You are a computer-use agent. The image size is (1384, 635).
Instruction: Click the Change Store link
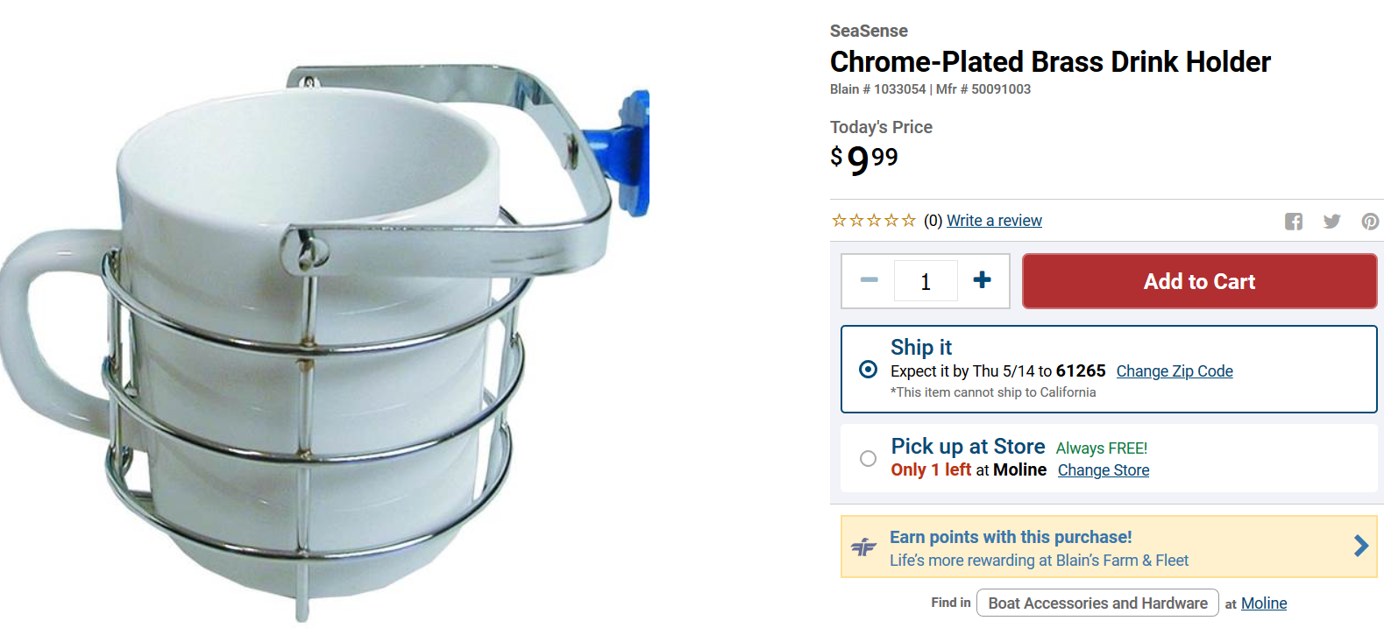[1103, 470]
